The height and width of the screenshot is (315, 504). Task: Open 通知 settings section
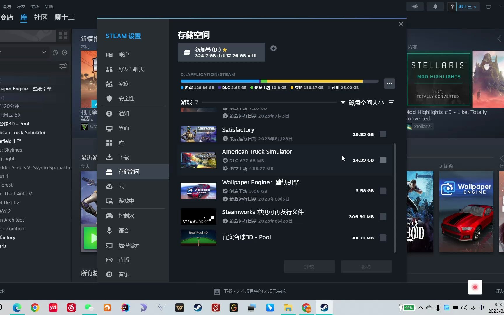coord(133,113)
